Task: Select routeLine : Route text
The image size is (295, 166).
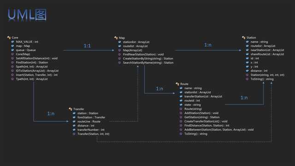Action: click(x=89, y=121)
